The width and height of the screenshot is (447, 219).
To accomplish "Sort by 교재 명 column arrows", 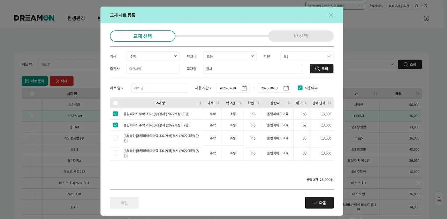I will coord(200,103).
